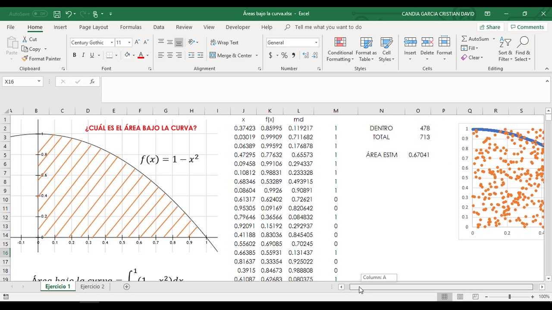Click the Undo arrow icon
This screenshot has width=552, height=310.
click(68, 14)
